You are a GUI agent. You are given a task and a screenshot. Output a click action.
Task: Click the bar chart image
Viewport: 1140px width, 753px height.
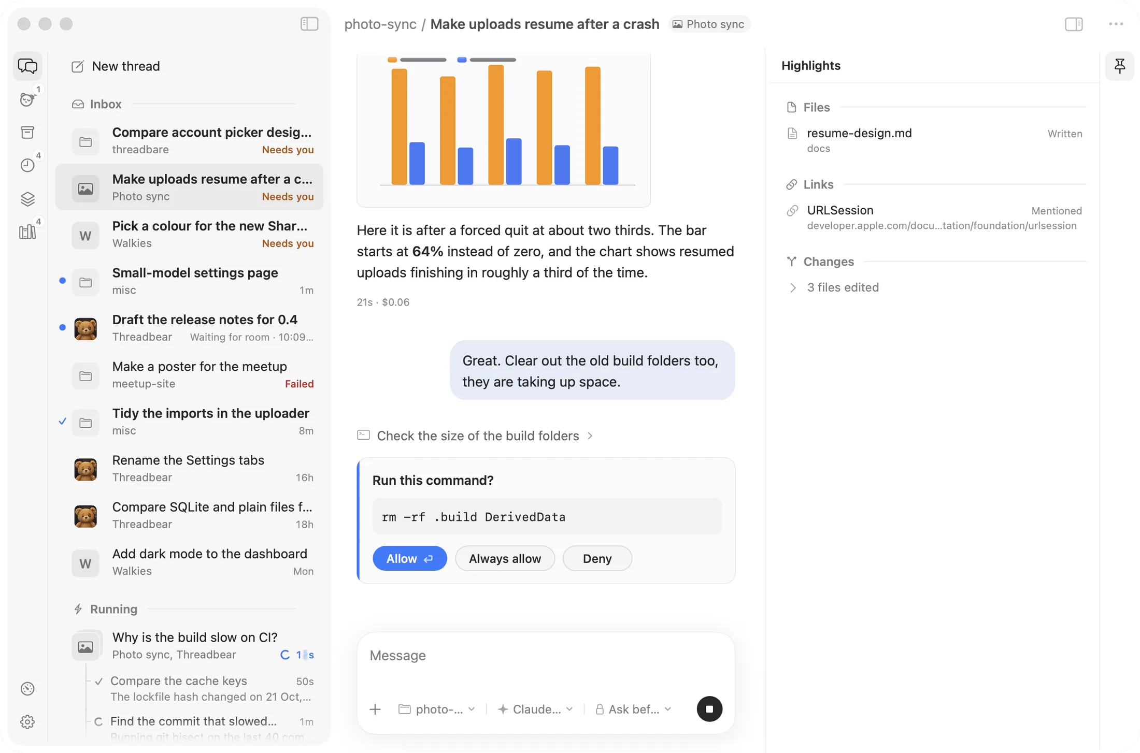[x=504, y=128]
